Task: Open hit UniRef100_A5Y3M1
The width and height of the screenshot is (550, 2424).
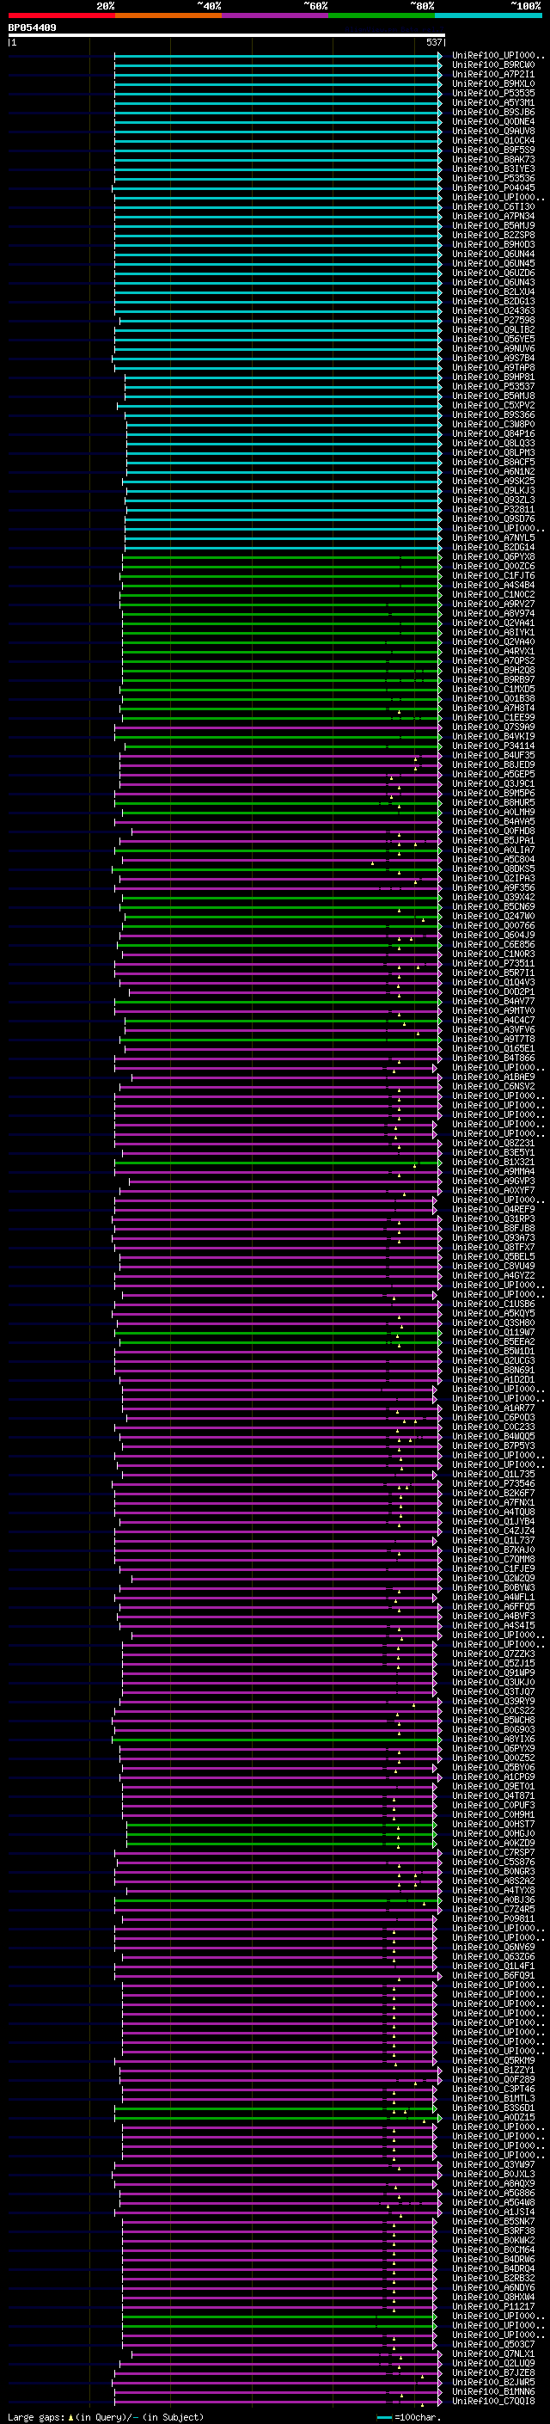Action: pyautogui.click(x=492, y=102)
